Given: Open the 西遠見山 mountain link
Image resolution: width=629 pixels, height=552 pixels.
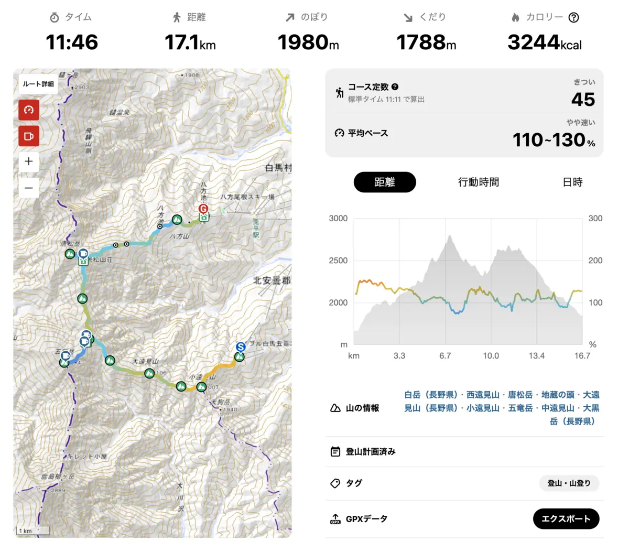Looking at the screenshot, I should [483, 395].
